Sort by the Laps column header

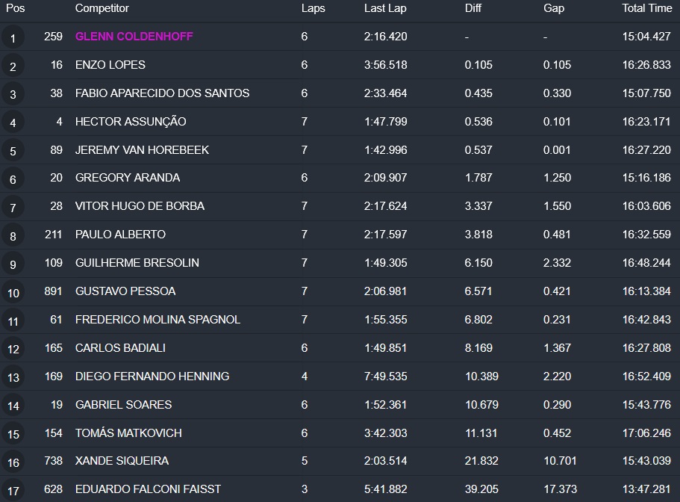[313, 8]
